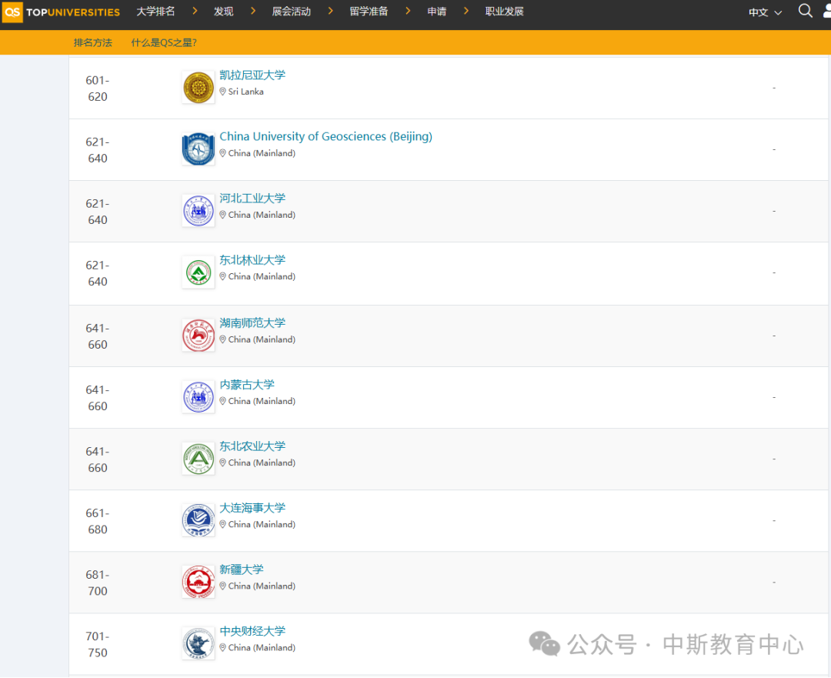
Task: Open the 凯拉尼亚大学 university link
Action: [252, 75]
